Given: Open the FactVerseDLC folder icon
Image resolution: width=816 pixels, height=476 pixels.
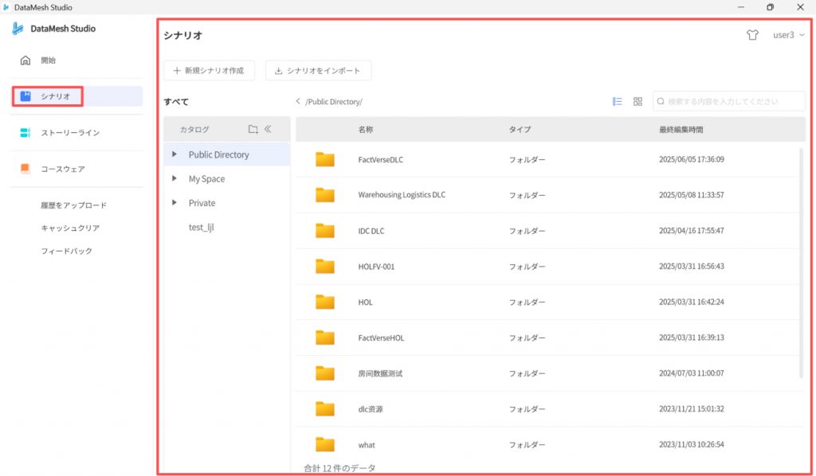Looking at the screenshot, I should 324,159.
